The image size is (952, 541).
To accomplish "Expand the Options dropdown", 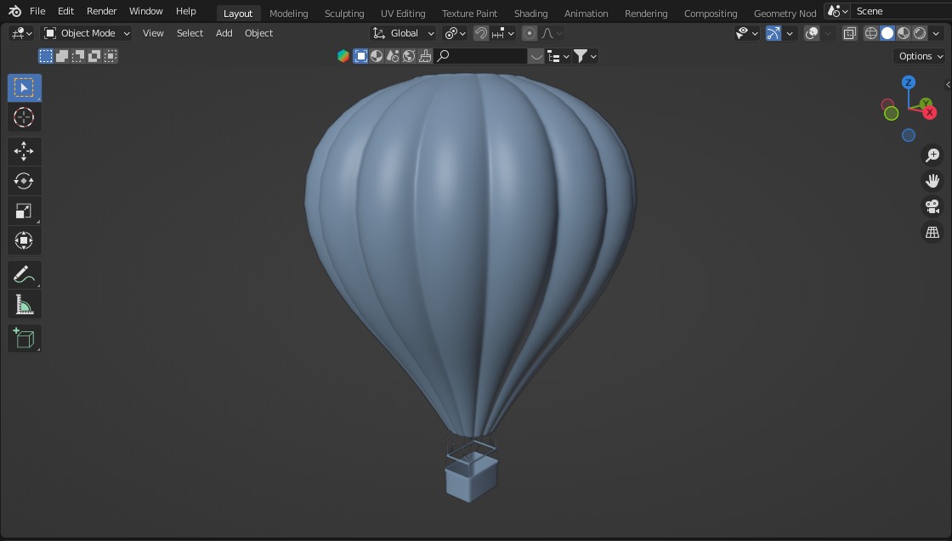I will [x=919, y=56].
